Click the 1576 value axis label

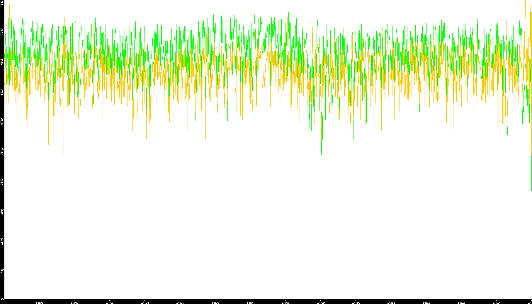(2, 241)
